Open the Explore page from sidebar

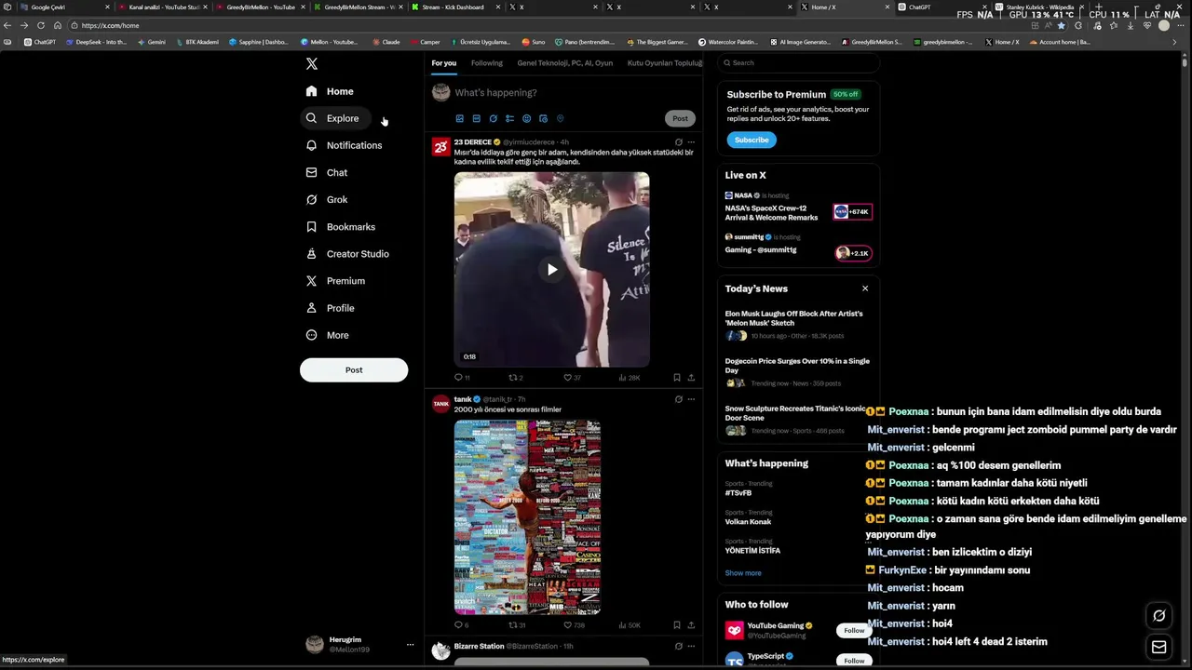click(333, 118)
